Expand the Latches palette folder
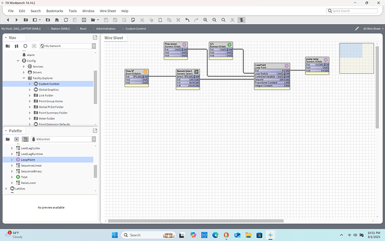385x241 pixels. (x=7, y=188)
